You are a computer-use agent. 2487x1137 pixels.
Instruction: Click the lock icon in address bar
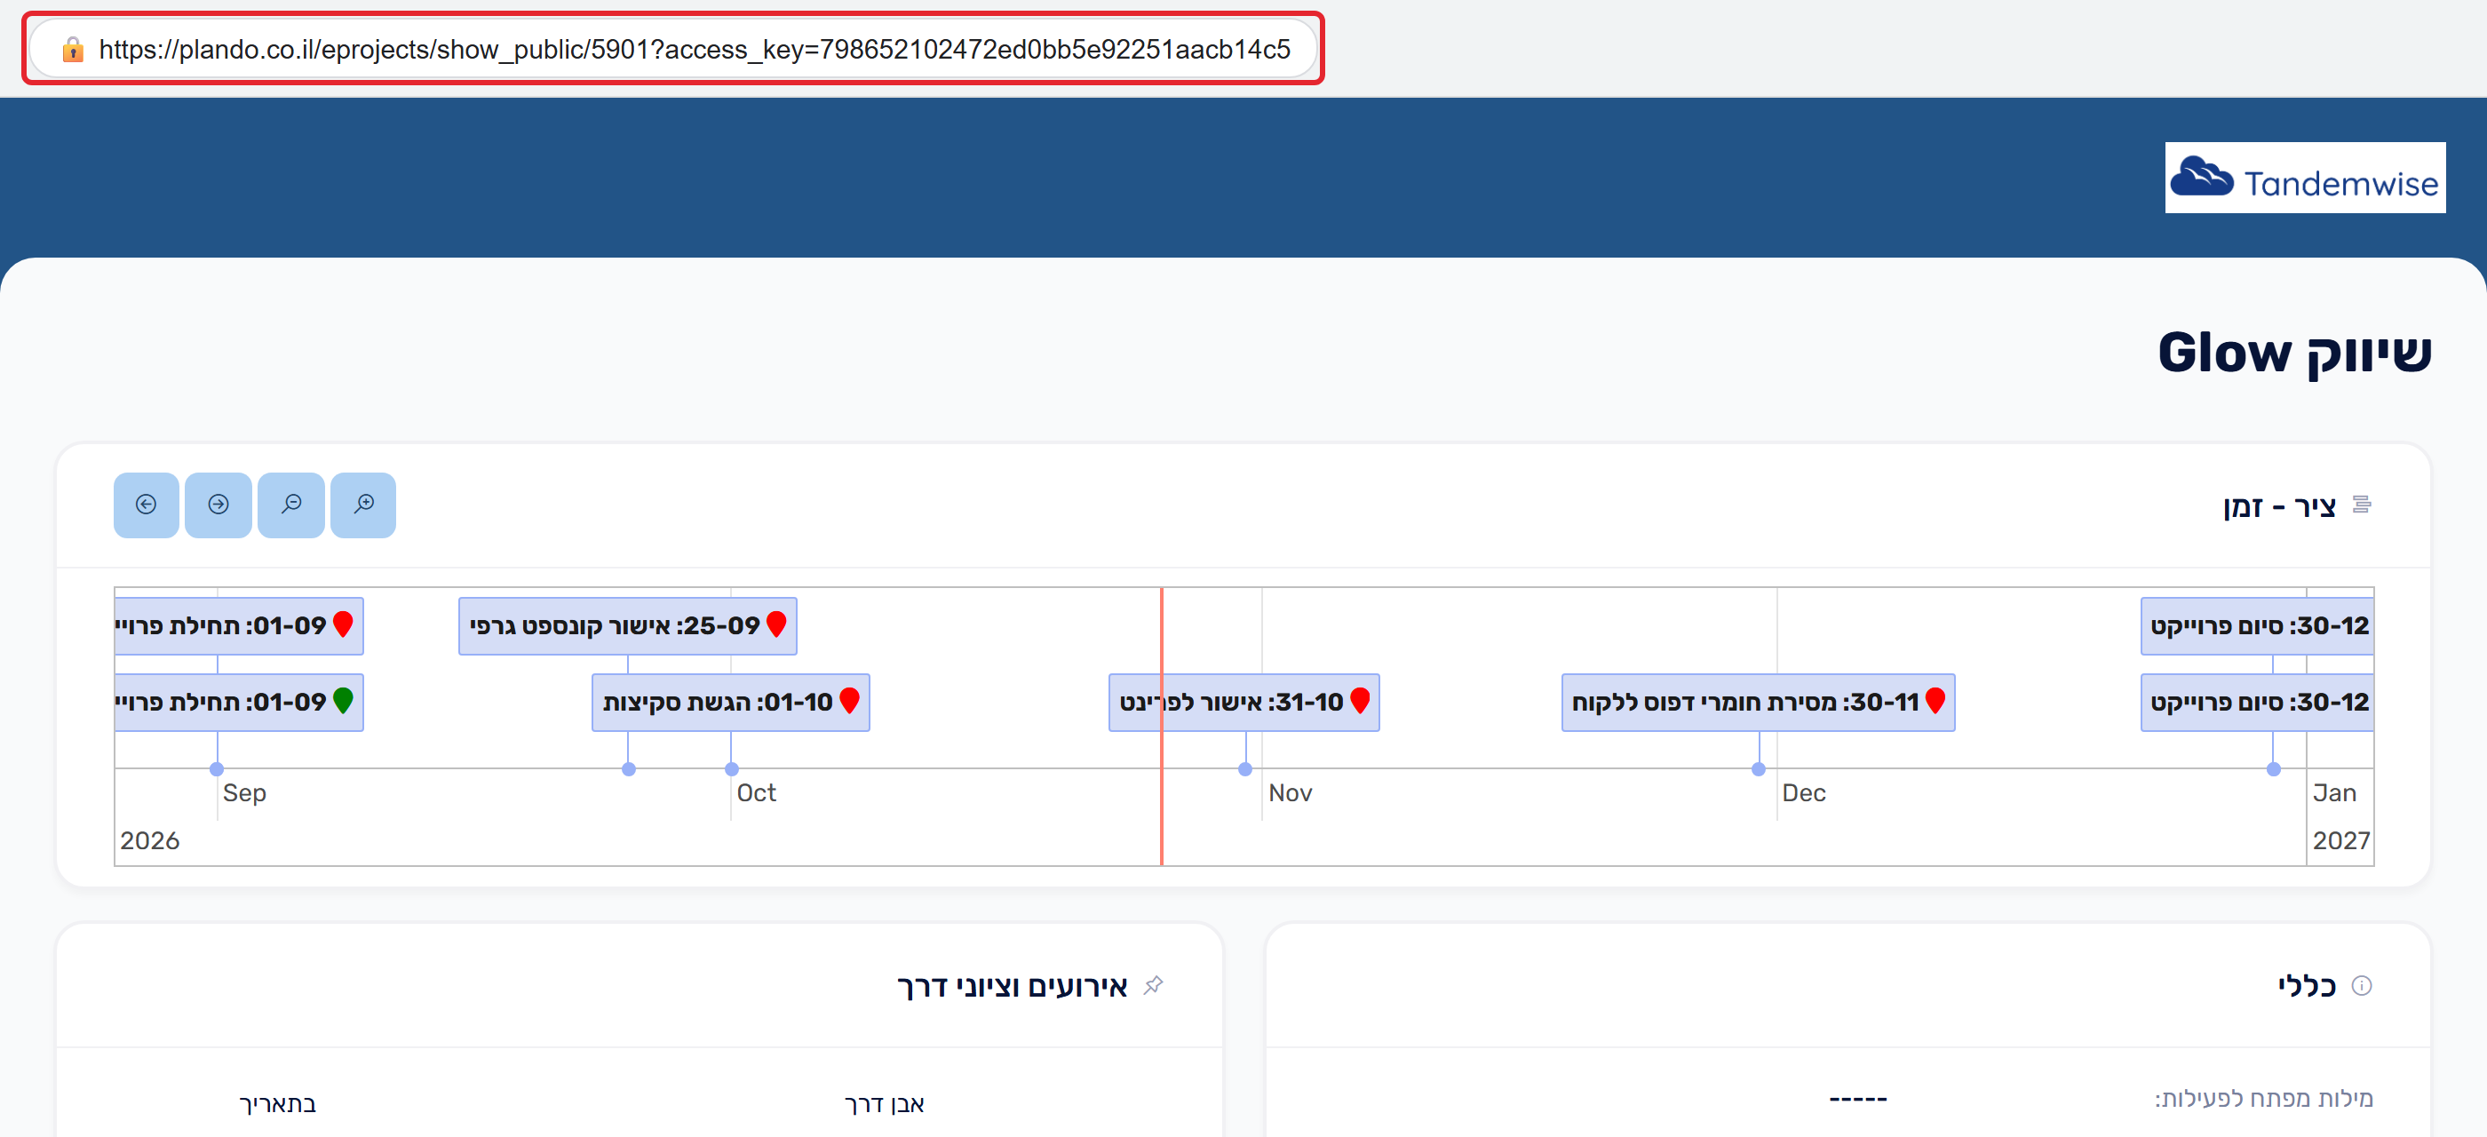(73, 49)
